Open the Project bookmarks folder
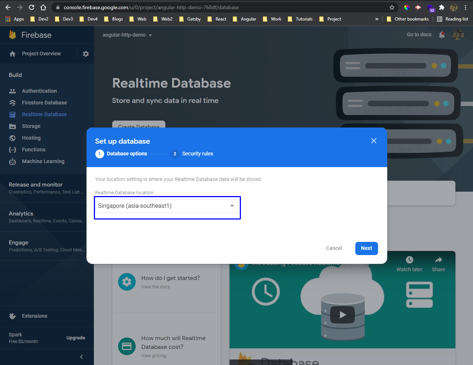The height and width of the screenshot is (365, 473). pyautogui.click(x=330, y=19)
